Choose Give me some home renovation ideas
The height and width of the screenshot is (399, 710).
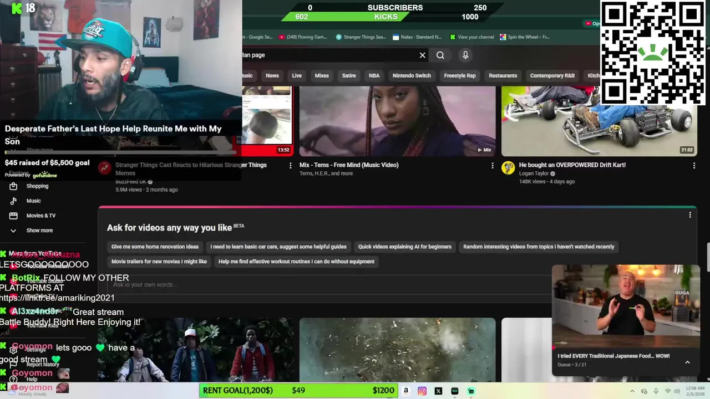(155, 247)
